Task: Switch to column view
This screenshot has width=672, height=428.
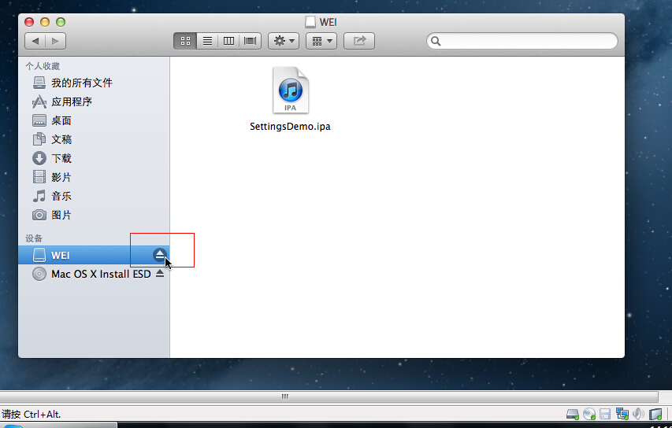Action: click(228, 41)
